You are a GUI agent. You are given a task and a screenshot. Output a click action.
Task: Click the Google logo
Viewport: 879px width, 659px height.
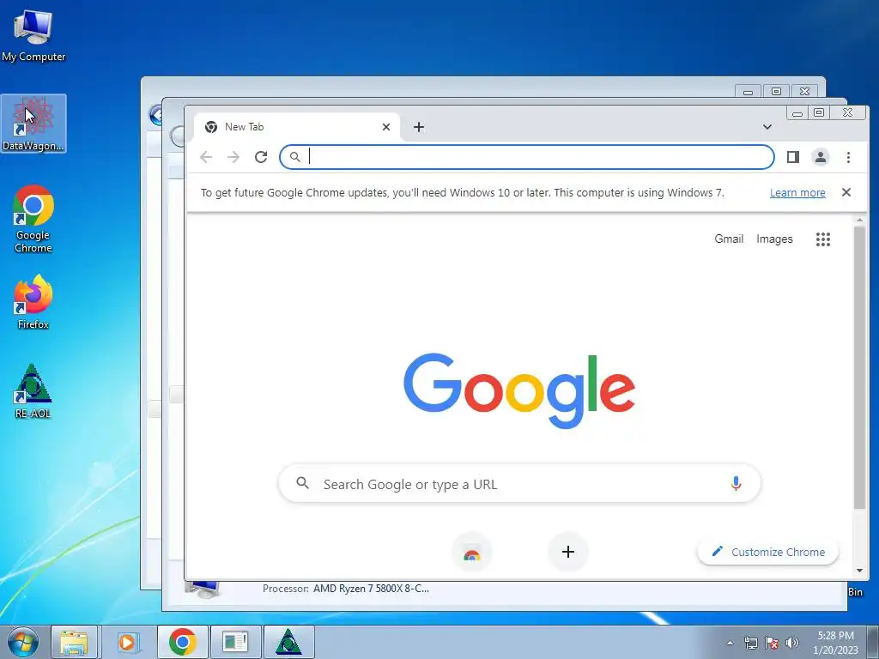(x=519, y=390)
